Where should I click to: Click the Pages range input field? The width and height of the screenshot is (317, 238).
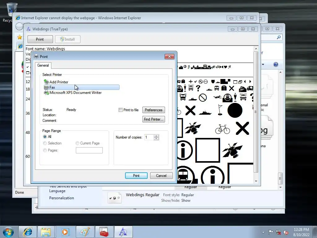(89, 150)
